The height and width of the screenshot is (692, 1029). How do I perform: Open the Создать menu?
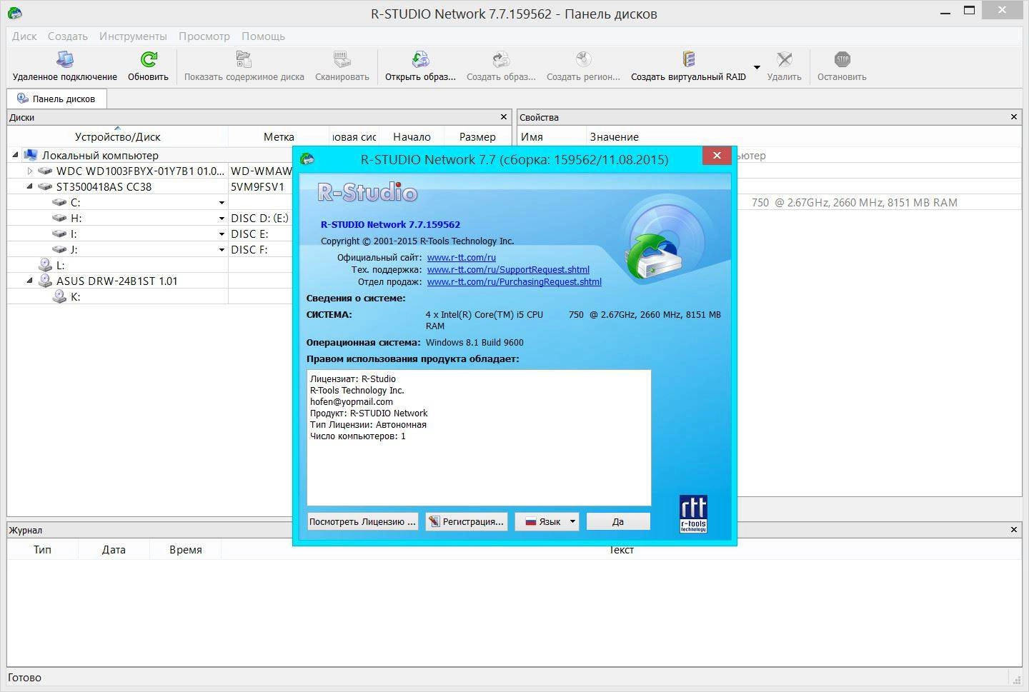pyautogui.click(x=68, y=36)
